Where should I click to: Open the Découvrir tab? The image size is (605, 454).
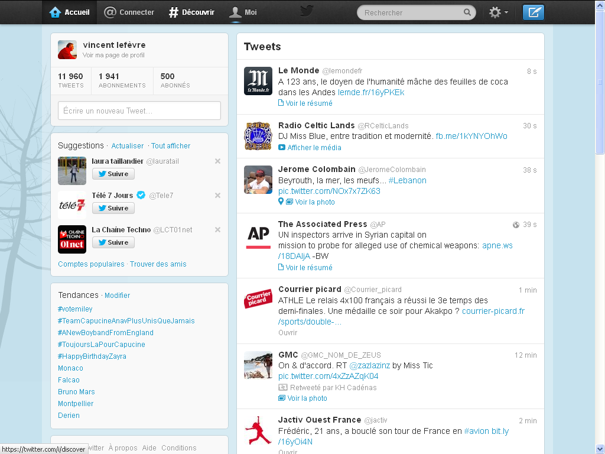[192, 12]
